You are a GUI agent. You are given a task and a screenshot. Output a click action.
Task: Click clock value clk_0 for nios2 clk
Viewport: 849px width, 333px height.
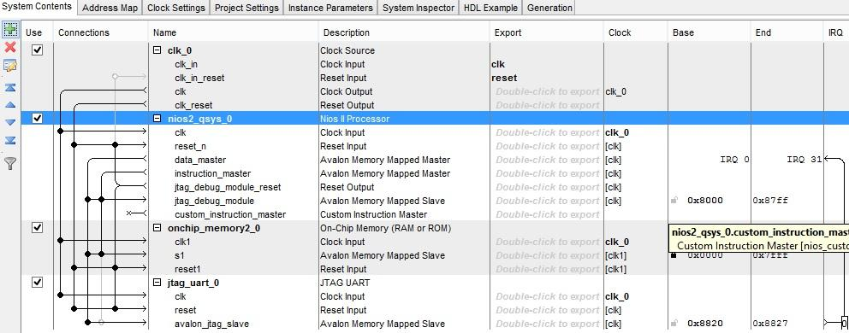click(x=617, y=132)
